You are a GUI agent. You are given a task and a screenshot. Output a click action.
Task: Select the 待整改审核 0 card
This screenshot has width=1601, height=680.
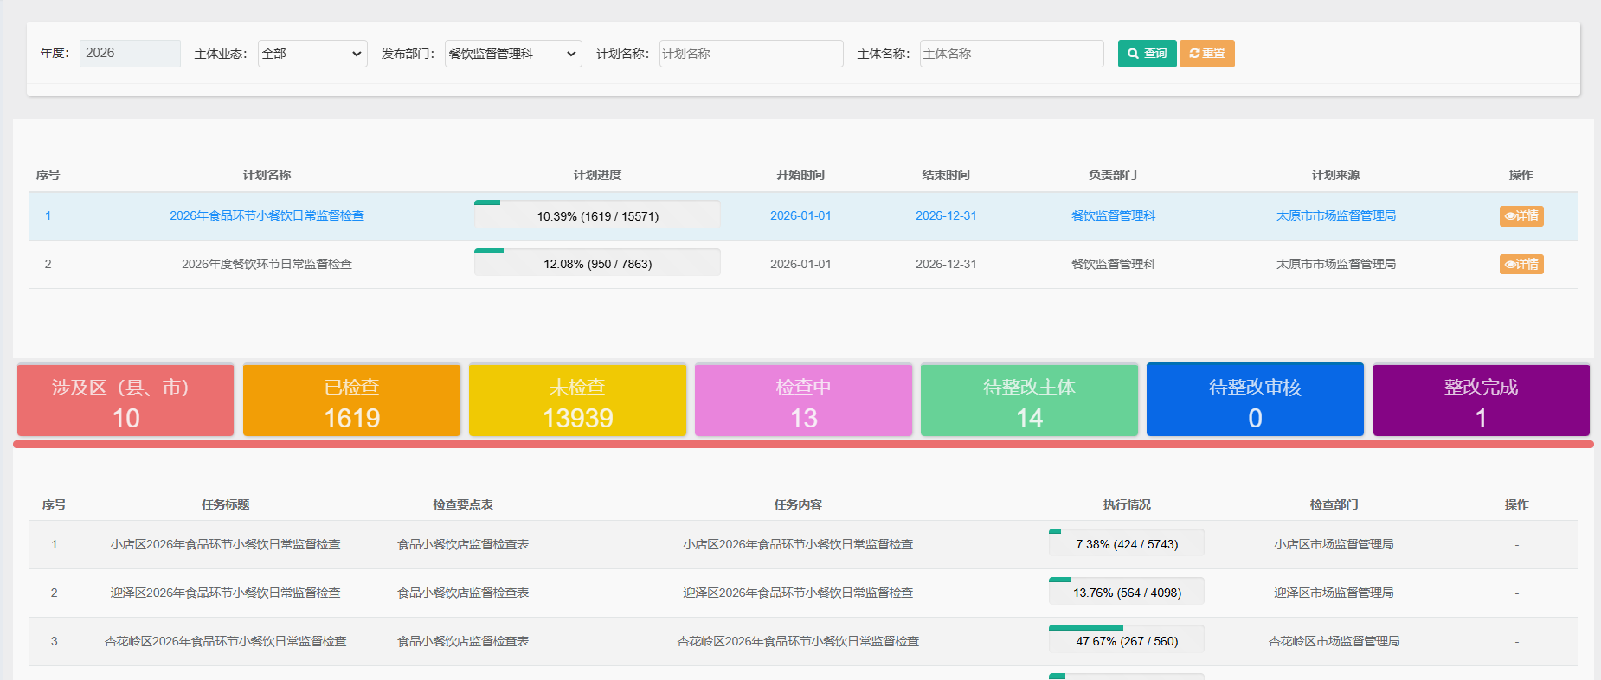pyautogui.click(x=1255, y=401)
